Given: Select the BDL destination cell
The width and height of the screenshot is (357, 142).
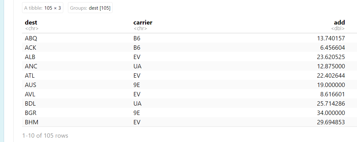Looking at the screenshot, I should [30, 103].
